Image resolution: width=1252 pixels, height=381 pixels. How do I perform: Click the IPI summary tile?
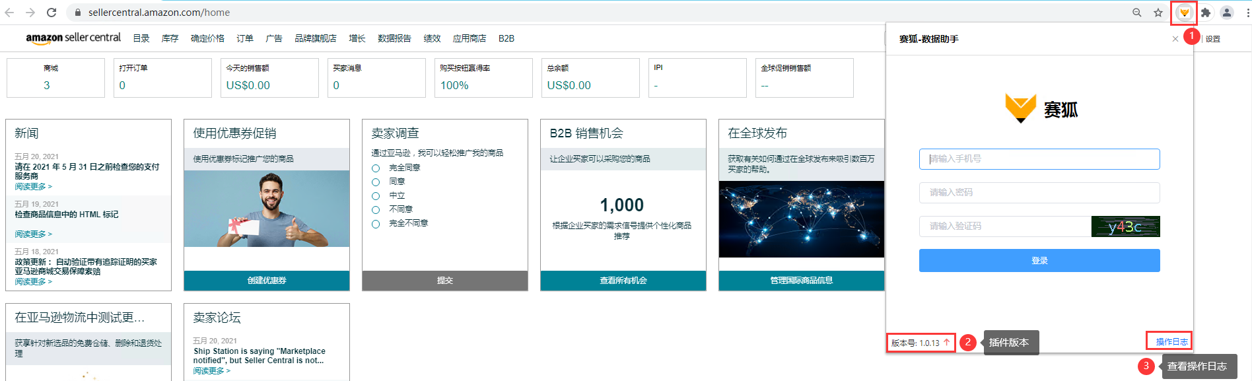coord(697,78)
